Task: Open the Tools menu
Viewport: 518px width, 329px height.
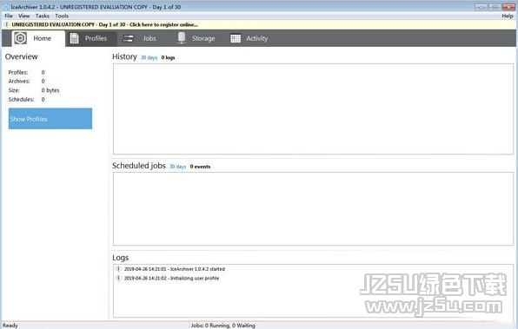Action: click(x=62, y=16)
